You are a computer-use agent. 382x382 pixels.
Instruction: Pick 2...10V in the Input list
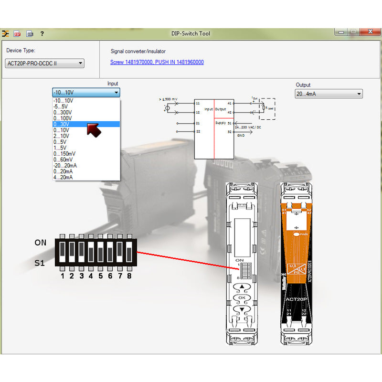[86, 136]
